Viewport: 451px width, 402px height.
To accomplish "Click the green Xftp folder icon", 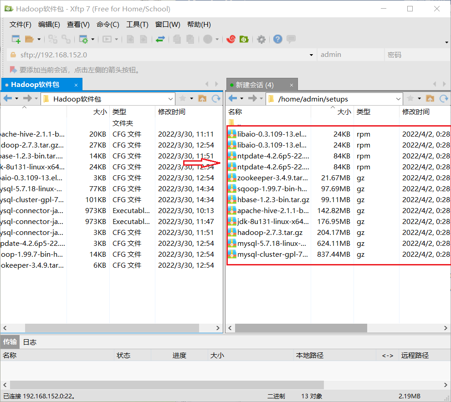I will 244,39.
